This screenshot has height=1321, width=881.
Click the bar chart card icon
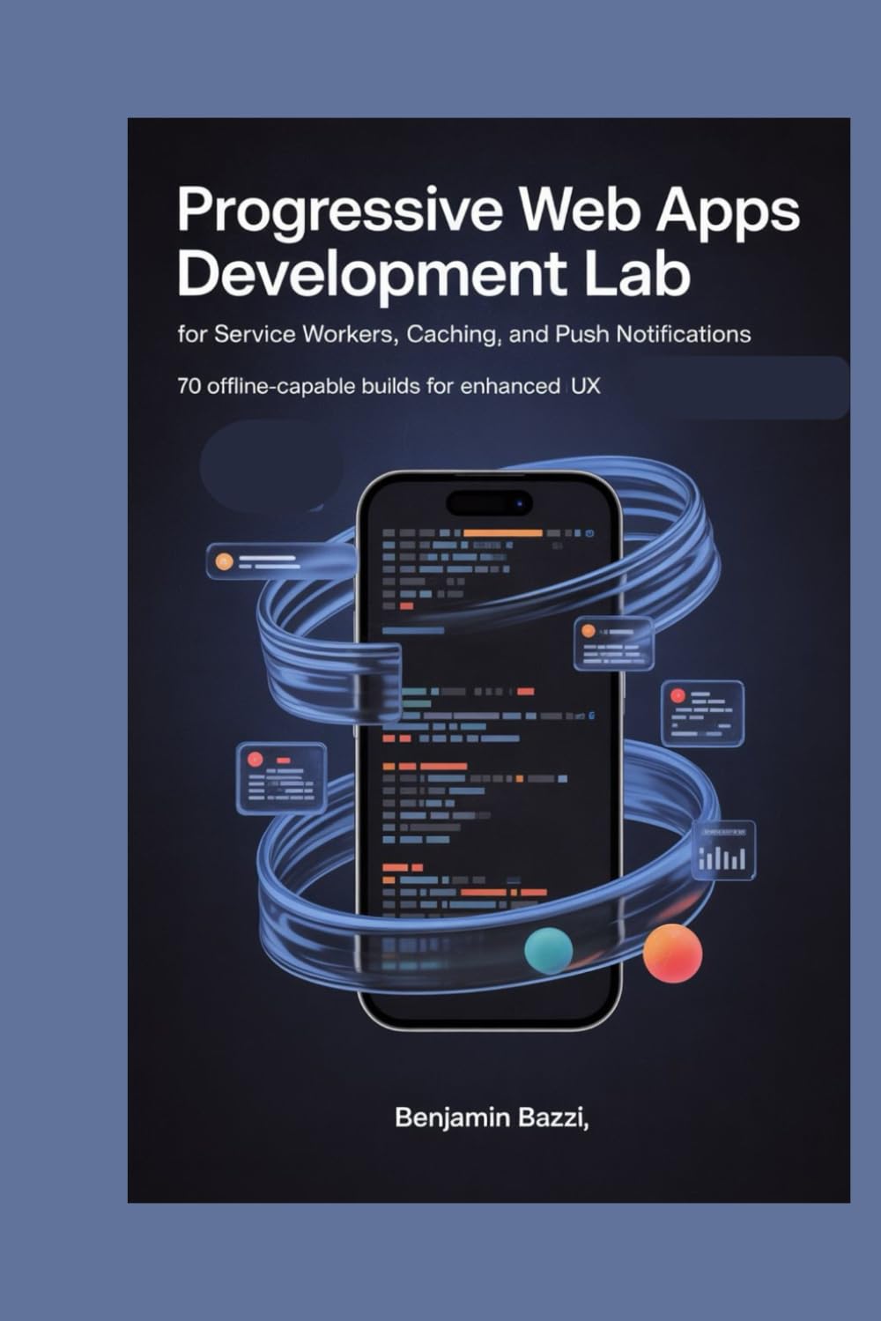click(722, 850)
